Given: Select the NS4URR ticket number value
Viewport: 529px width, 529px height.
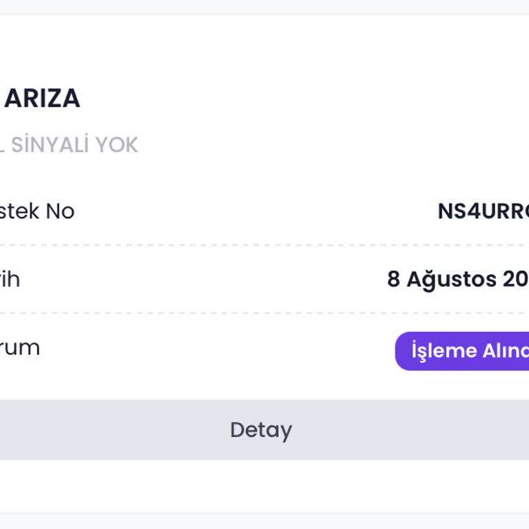Looking at the screenshot, I should 482,211.
